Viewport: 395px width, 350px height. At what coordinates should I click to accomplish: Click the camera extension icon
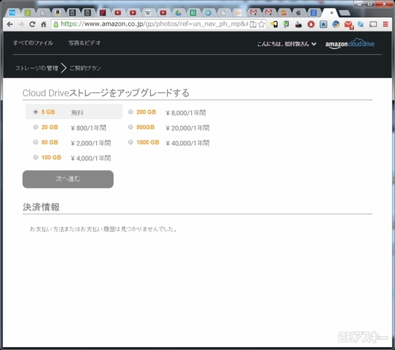point(298,24)
